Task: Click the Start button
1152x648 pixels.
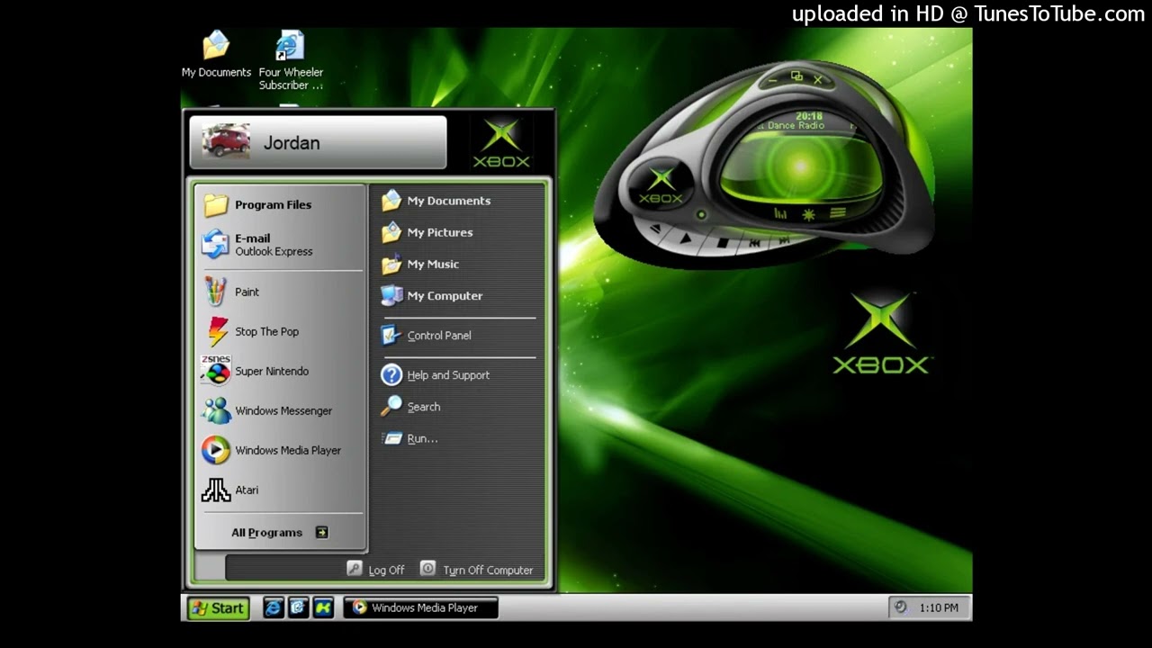Action: (218, 608)
